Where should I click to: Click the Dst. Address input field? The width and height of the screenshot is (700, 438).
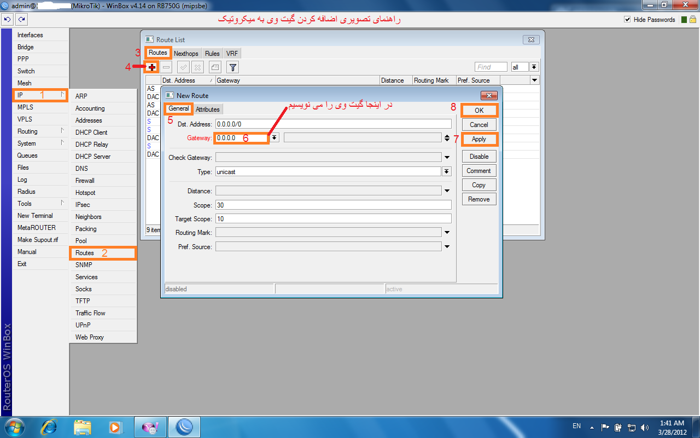[x=334, y=124]
